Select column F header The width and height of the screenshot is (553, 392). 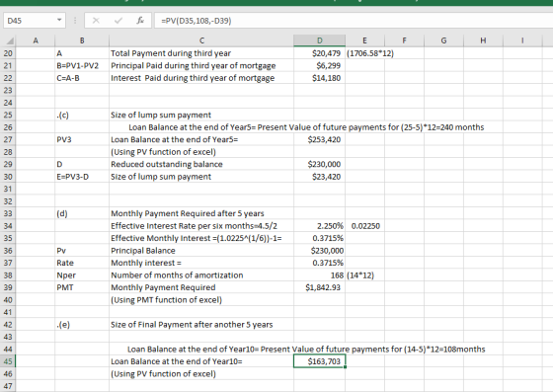(x=404, y=40)
